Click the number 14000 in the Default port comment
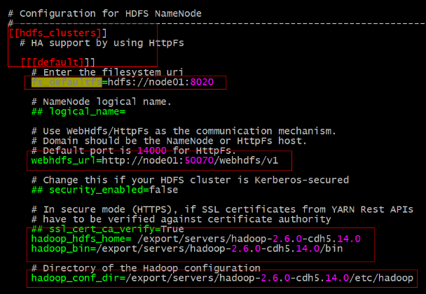Viewport: 426px width, 294px height. 151,150
